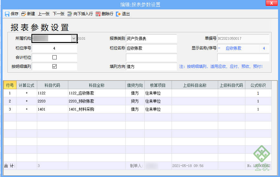Go to next record with 下一张

[x=59, y=14]
